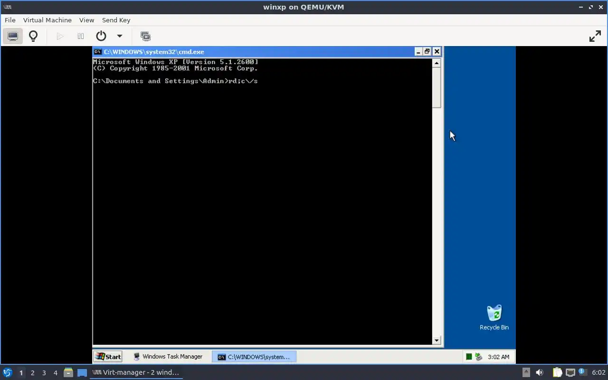Click the cmd vertical scrollbar thumb
The width and height of the screenshot is (608, 380).
tap(437, 87)
